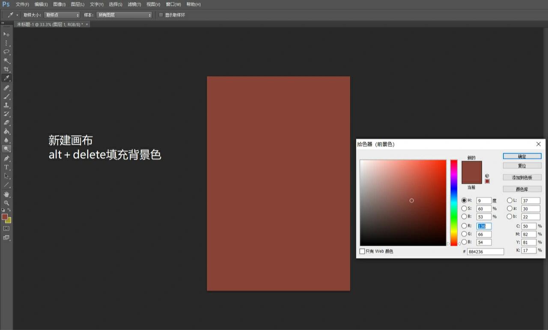Pick a color in the saturation-brightness field

click(403, 203)
